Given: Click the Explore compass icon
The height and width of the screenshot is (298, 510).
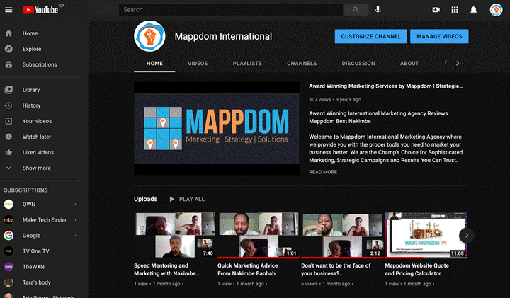Looking at the screenshot, I should point(8,49).
